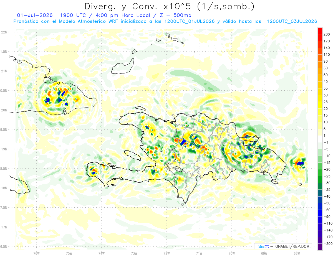Image resolution: width=333 pixels, height=257 pixels.
Task: Click the 18N latitude axis label
Action: 4,188
